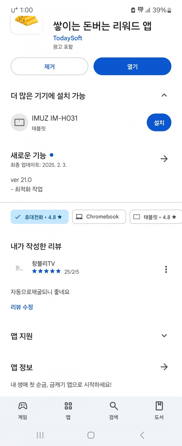182x446 pixels.
Task: Tap the 제거 uninstall button
Action: pos(49,66)
